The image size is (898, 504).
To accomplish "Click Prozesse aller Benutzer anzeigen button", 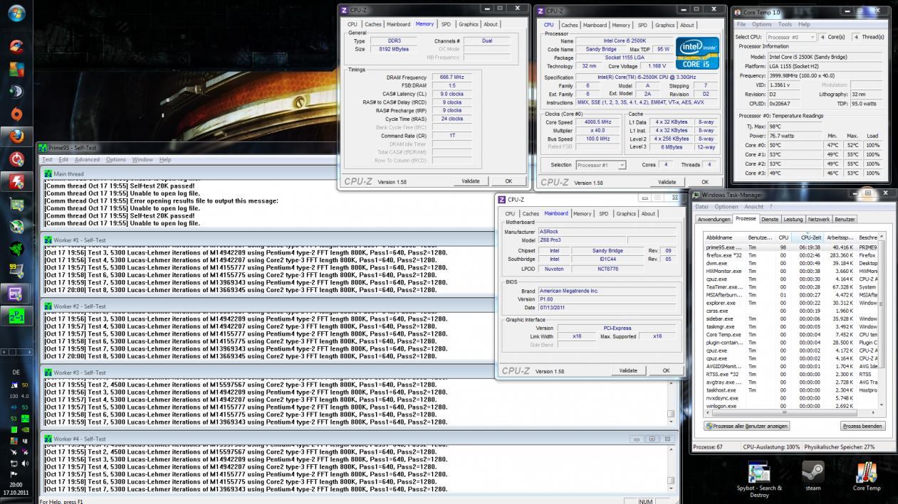I will (746, 426).
